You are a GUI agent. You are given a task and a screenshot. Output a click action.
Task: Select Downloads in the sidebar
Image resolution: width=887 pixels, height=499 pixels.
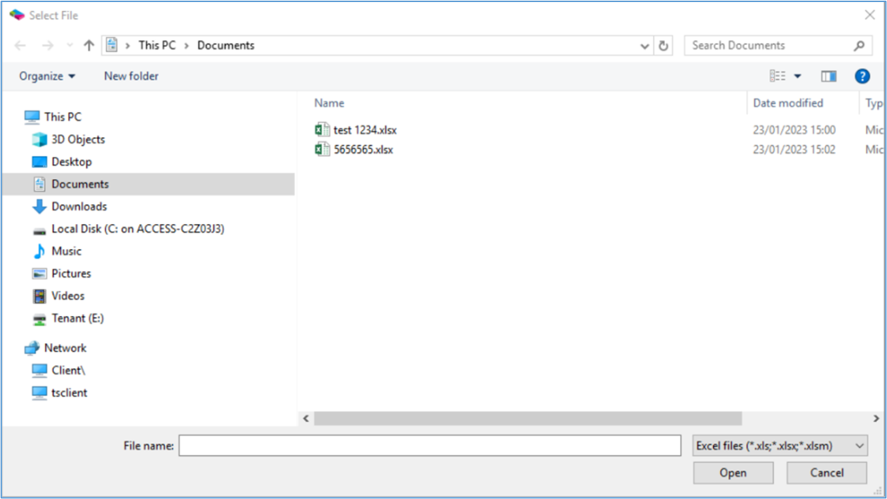(79, 206)
